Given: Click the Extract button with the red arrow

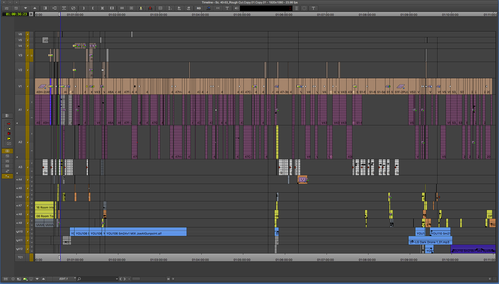Looking at the screenshot, I should click(150, 8).
